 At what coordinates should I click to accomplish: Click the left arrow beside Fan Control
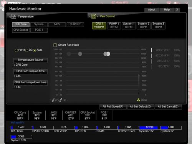(90, 17)
